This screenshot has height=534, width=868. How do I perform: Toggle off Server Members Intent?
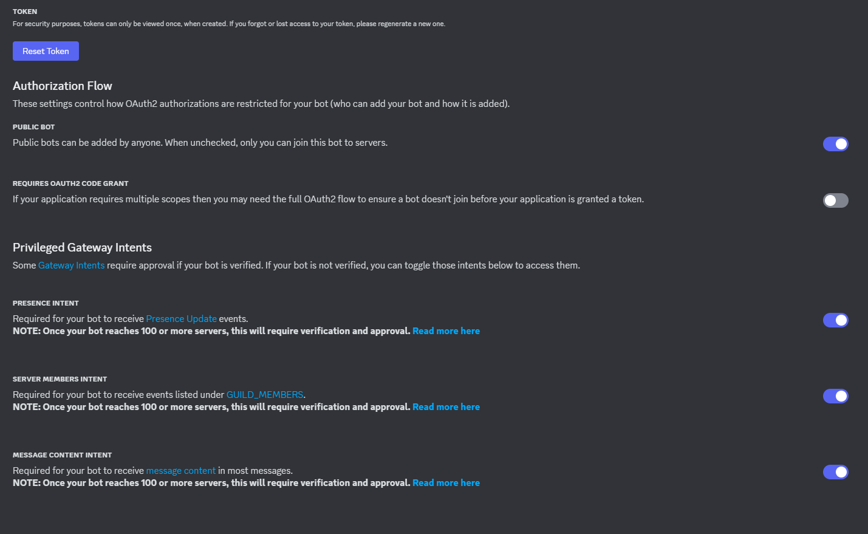[835, 396]
